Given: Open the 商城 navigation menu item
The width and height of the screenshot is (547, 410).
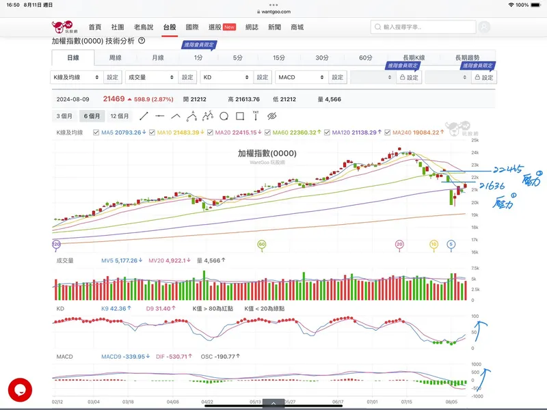Looking at the screenshot, I should [297, 27].
